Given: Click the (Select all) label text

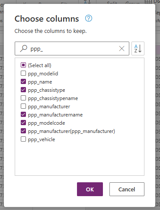Looking at the screenshot, I should [39, 65].
